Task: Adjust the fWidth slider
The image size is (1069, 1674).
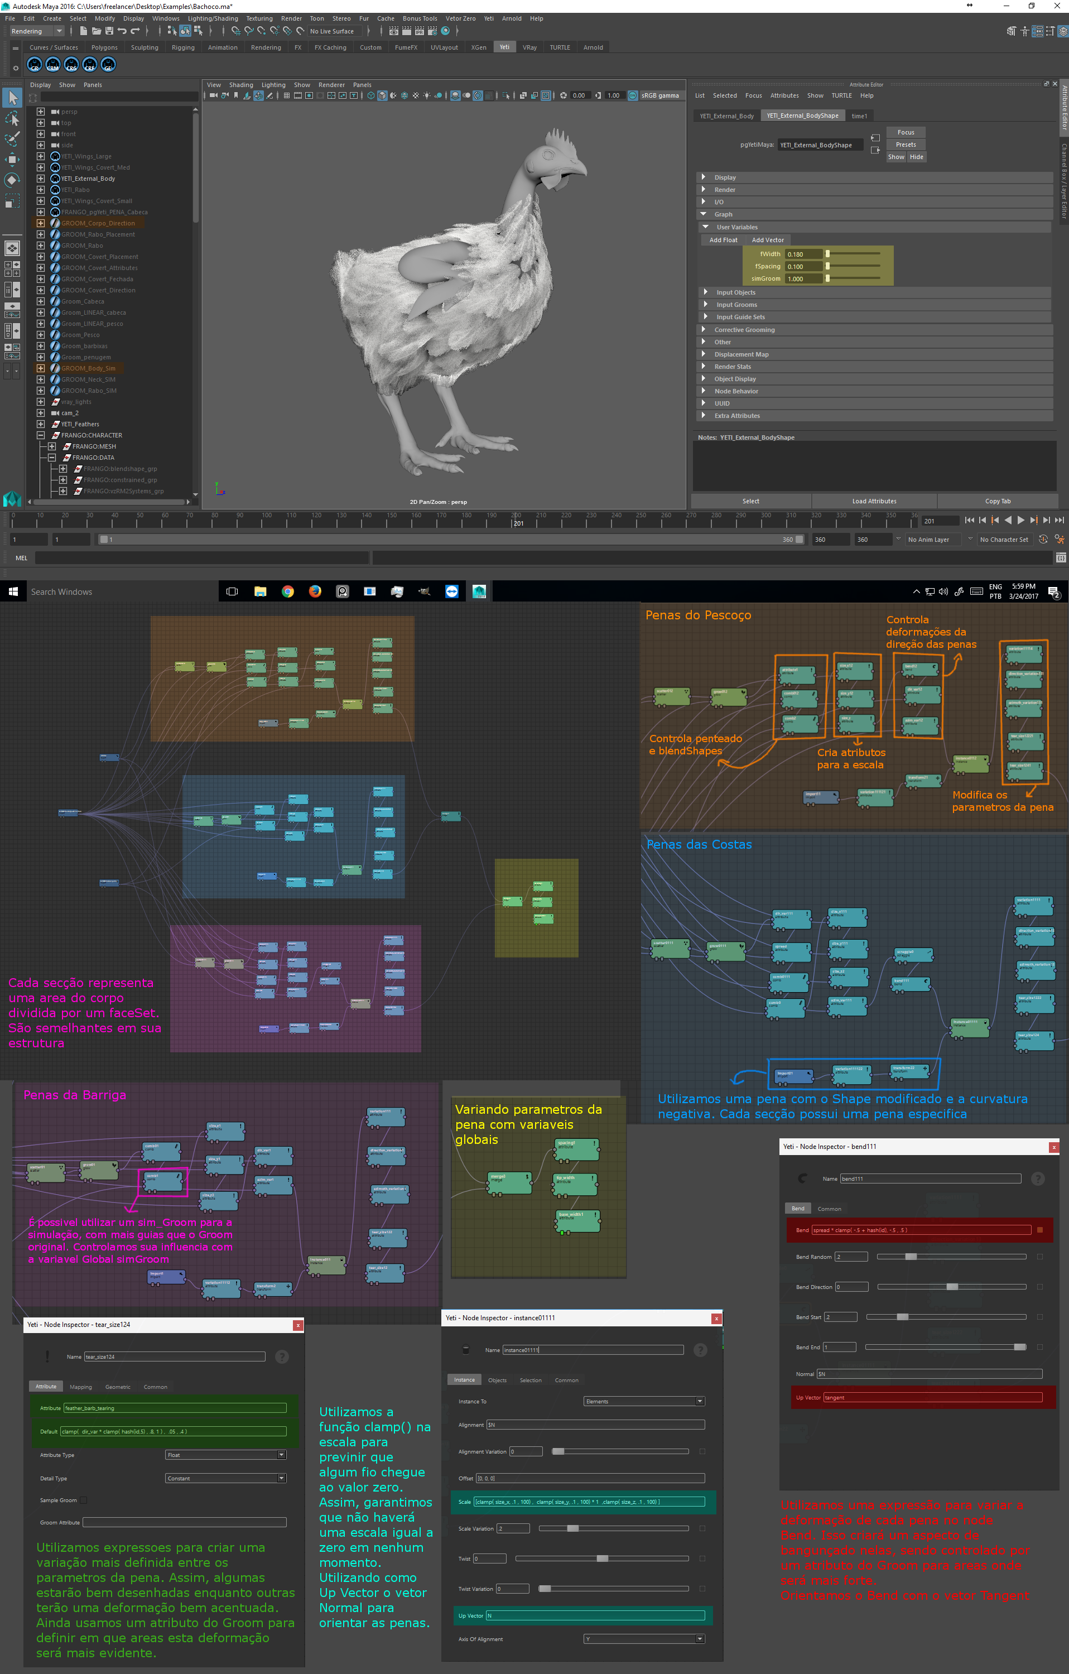Action: pyautogui.click(x=827, y=254)
